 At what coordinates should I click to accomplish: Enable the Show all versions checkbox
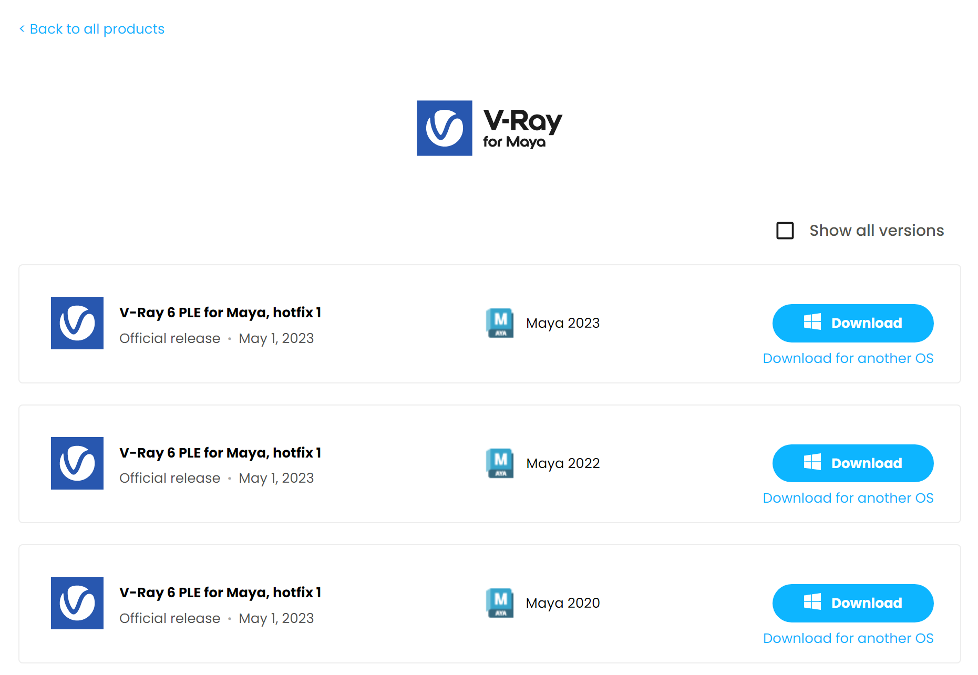point(785,231)
